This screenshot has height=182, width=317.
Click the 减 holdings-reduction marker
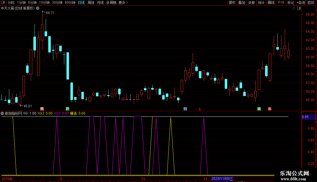click(259, 109)
